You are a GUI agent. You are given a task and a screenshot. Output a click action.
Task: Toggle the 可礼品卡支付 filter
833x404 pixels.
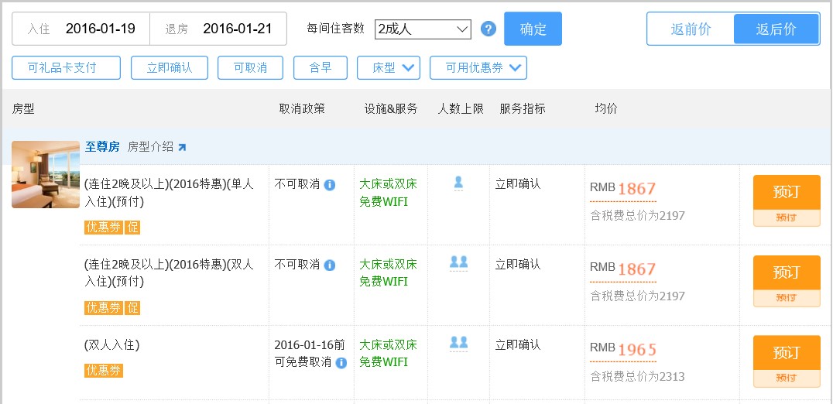click(x=66, y=68)
